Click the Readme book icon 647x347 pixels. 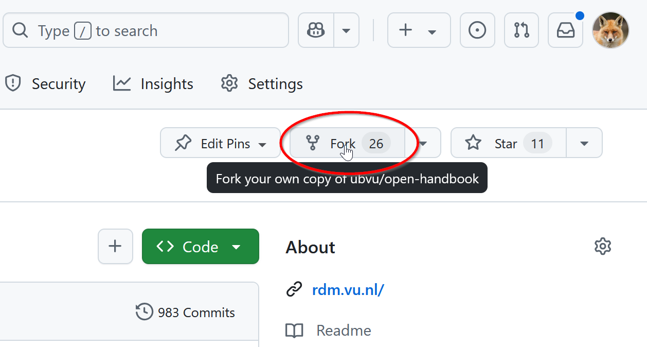294,331
